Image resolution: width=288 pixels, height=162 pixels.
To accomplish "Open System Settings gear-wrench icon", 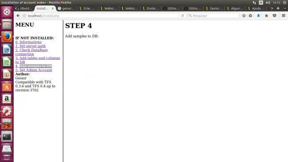I will pyautogui.click(x=7, y=112).
